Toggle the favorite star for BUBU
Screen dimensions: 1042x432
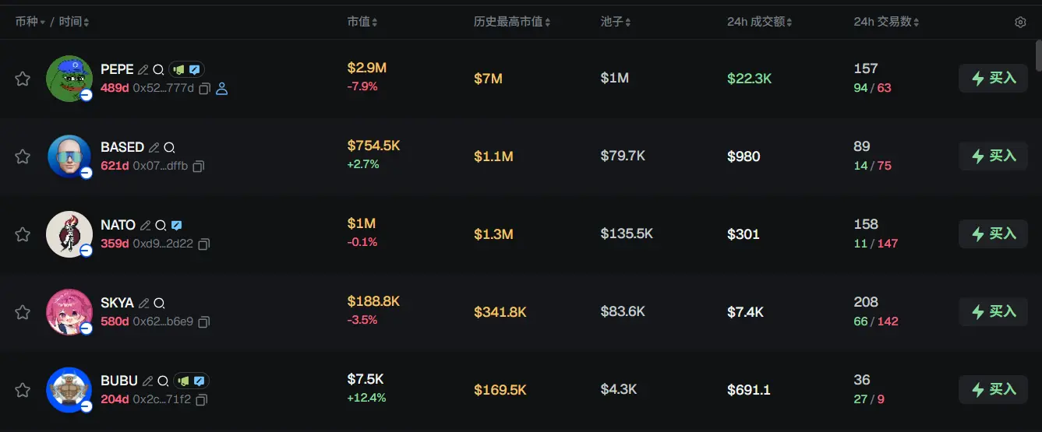pyautogui.click(x=23, y=390)
